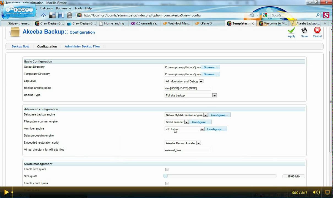The image size is (333, 198).
Task: Browse for the Output Directory
Action: click(x=210, y=67)
